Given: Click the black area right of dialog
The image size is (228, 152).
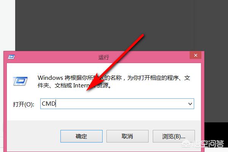Looking at the screenshot, I should click(216, 131).
